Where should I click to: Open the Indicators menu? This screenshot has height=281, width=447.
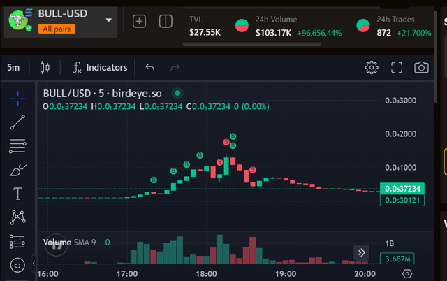tap(100, 68)
